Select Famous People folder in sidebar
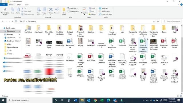Viewport: 183px width, 103px height. [x=12, y=47]
